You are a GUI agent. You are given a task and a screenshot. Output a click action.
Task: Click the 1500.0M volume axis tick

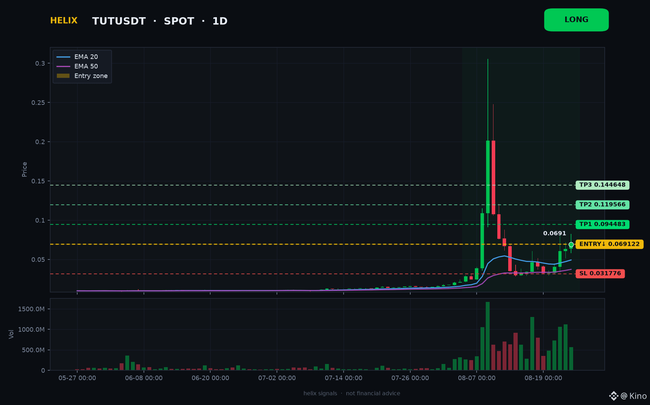31,309
